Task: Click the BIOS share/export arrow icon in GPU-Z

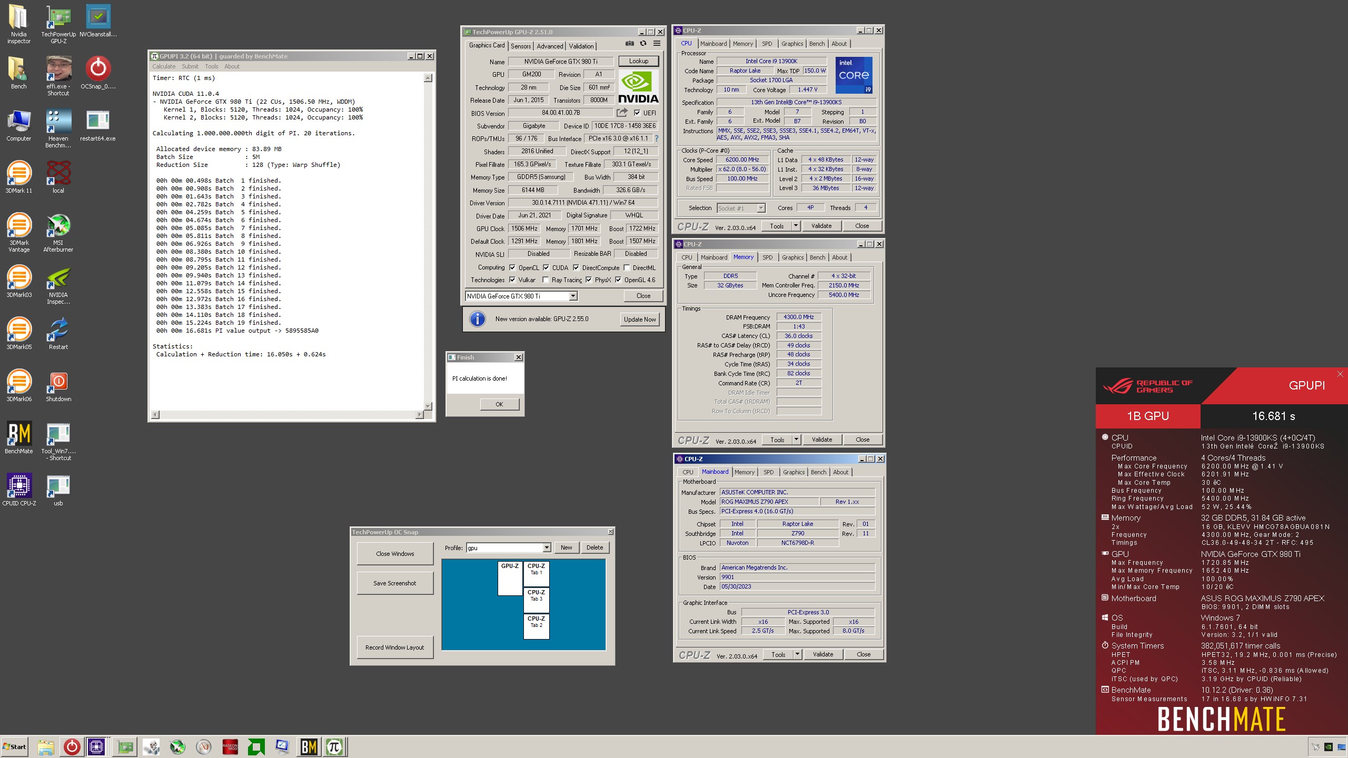Action: 622,113
